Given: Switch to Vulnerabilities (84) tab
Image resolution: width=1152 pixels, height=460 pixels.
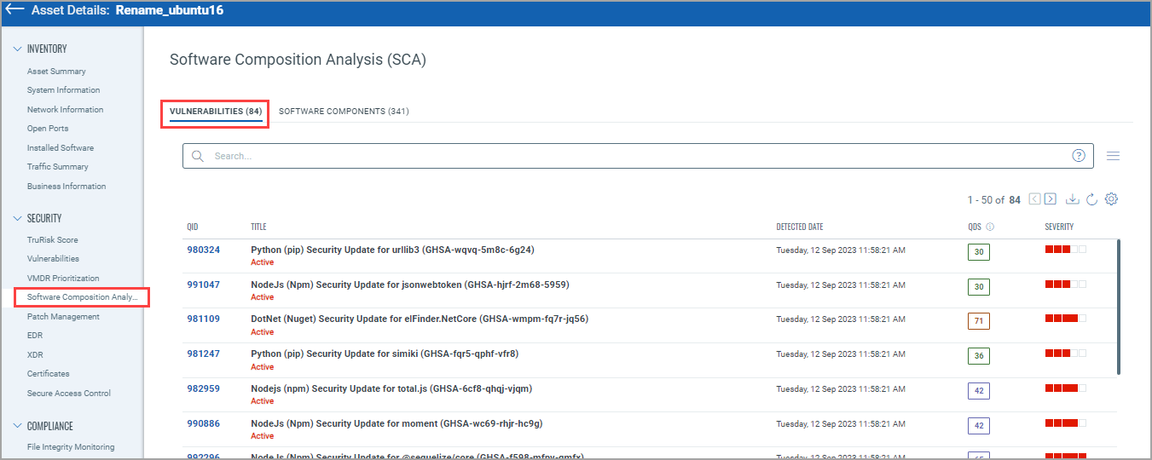Looking at the screenshot, I should (x=216, y=112).
